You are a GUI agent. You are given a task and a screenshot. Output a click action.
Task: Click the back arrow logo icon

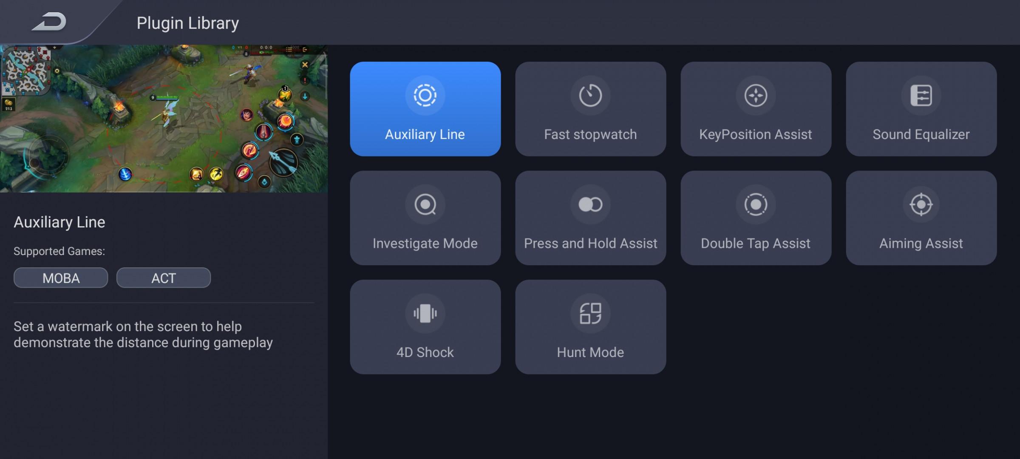coord(49,21)
